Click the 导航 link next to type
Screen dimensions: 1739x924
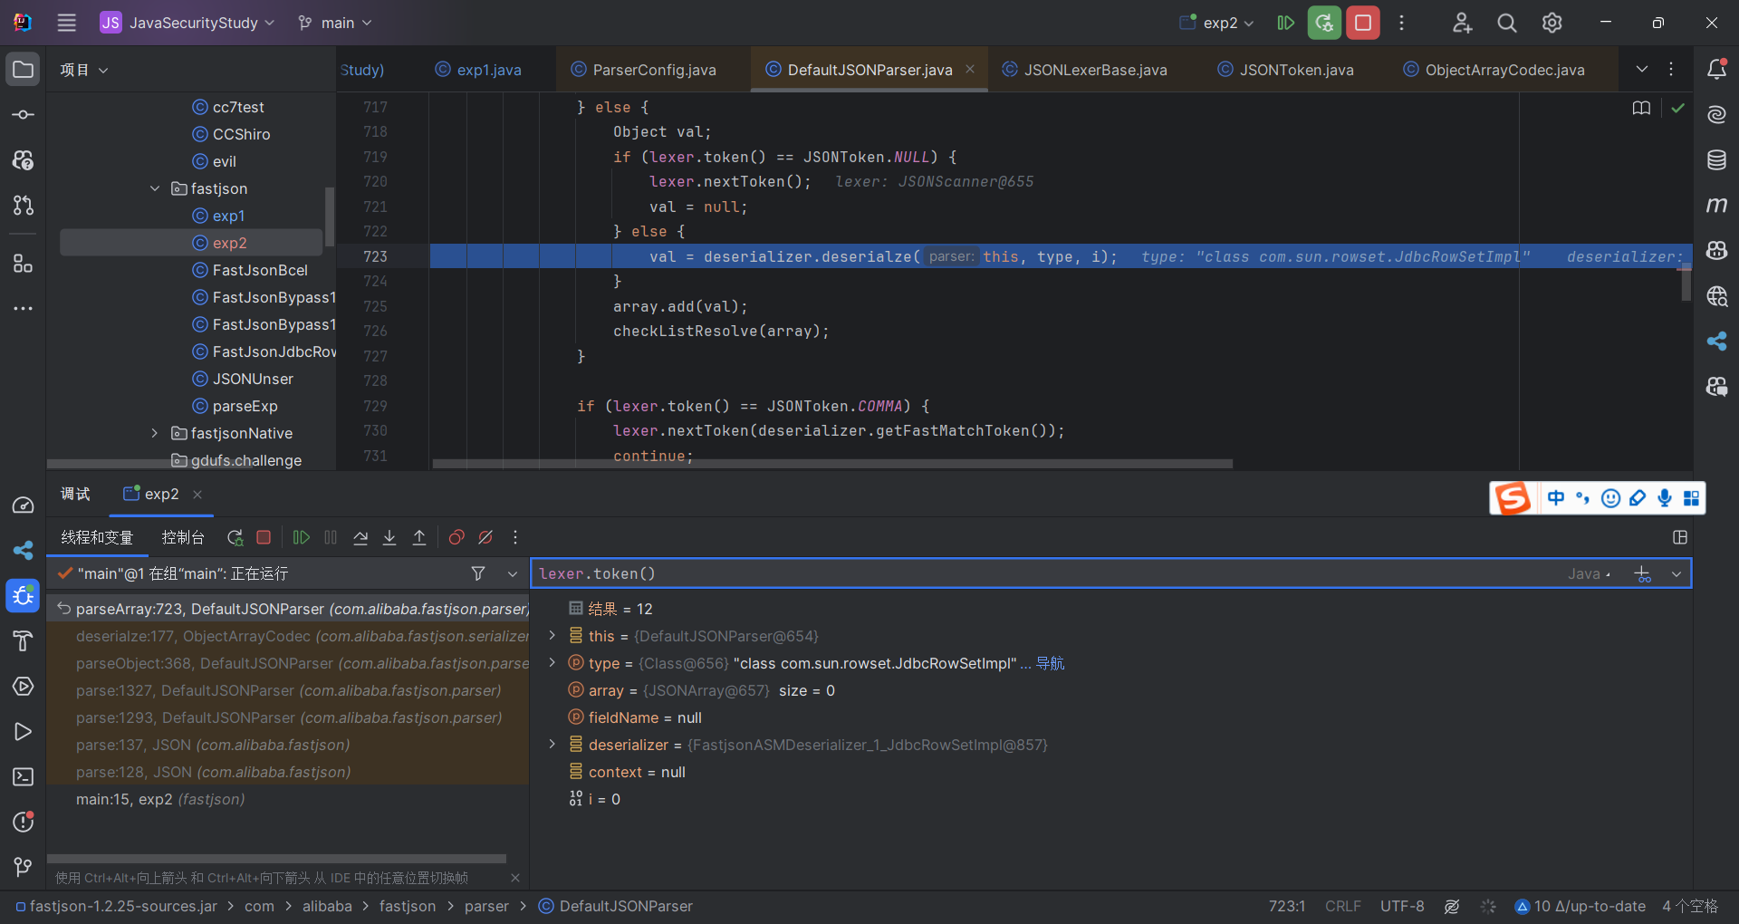click(1050, 663)
